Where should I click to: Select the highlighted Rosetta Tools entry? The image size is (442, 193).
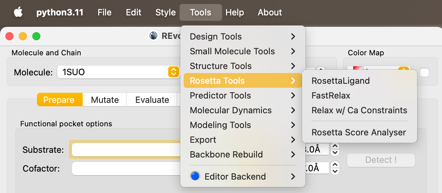243,81
